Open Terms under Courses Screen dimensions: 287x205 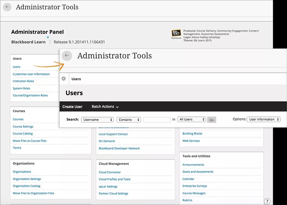[17, 147]
